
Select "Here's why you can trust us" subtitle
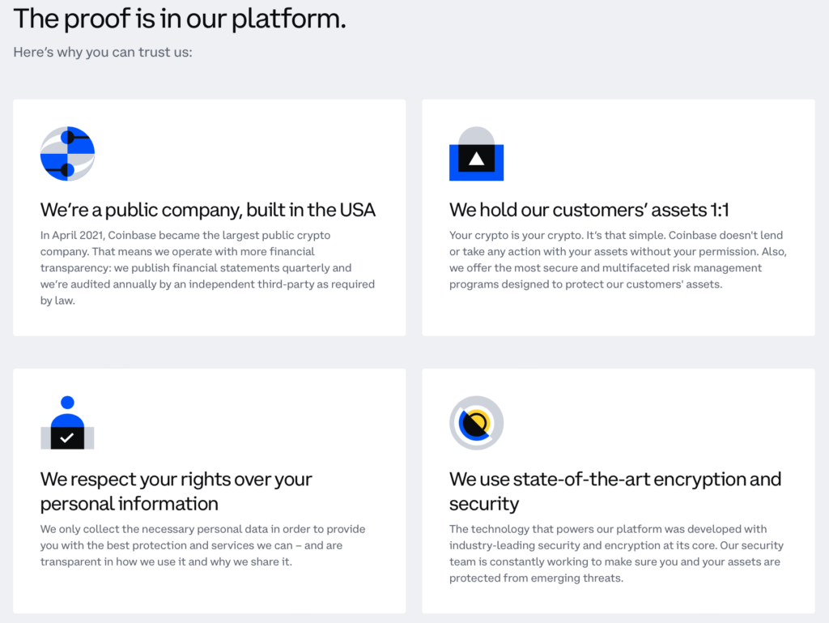(103, 52)
